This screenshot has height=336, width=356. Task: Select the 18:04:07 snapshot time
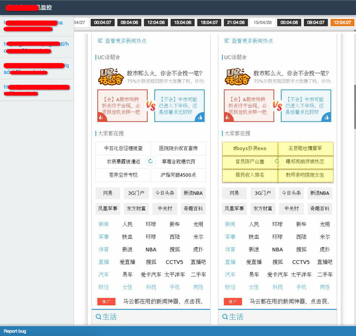coord(209,23)
